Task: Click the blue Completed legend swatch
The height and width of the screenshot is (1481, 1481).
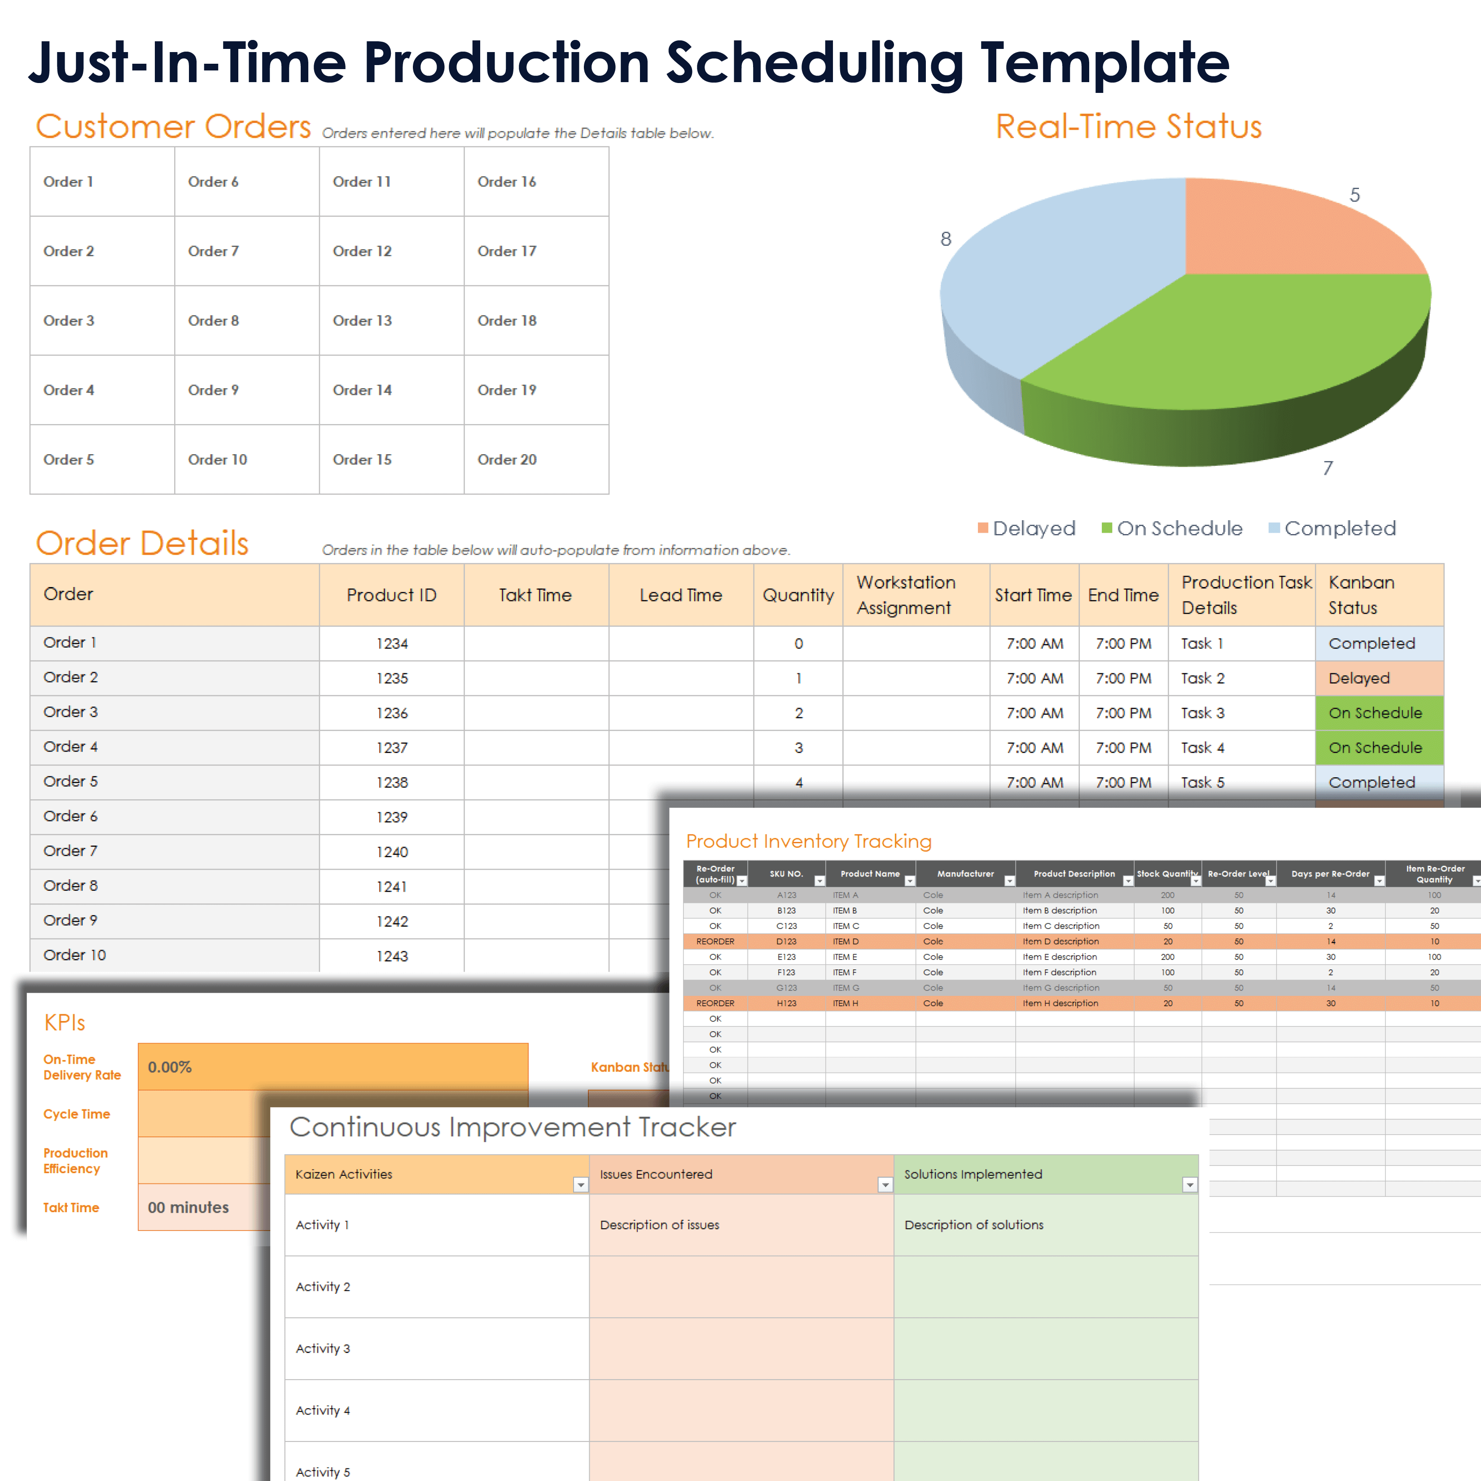Action: point(1274,527)
